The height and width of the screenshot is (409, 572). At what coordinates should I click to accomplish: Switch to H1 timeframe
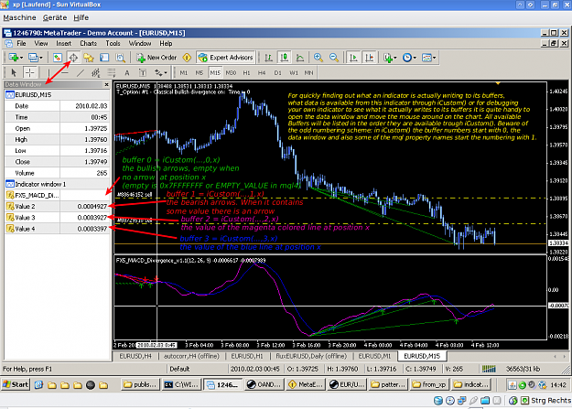coord(246,73)
